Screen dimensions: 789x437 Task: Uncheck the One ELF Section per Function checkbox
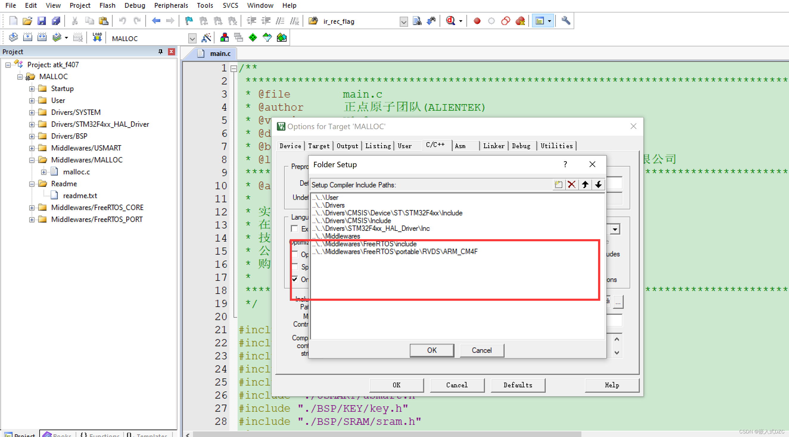click(x=295, y=279)
